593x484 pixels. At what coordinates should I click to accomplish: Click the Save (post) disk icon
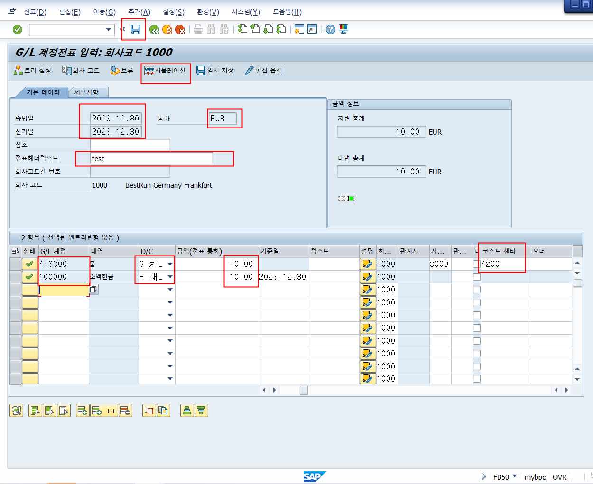click(136, 29)
